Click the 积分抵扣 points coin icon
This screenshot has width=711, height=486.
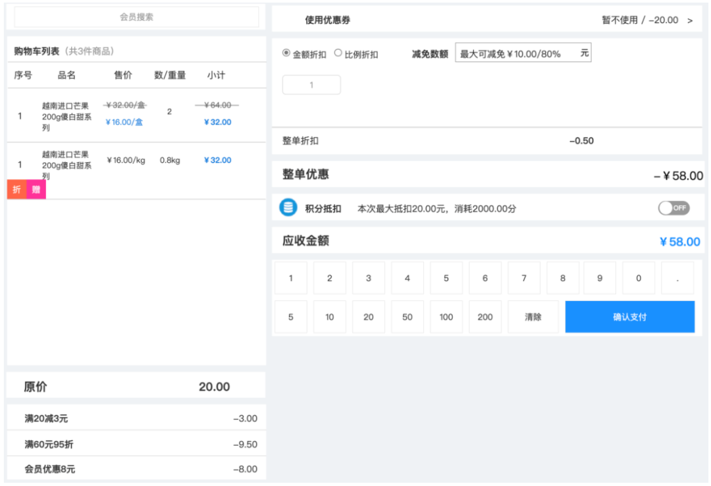[x=288, y=208]
